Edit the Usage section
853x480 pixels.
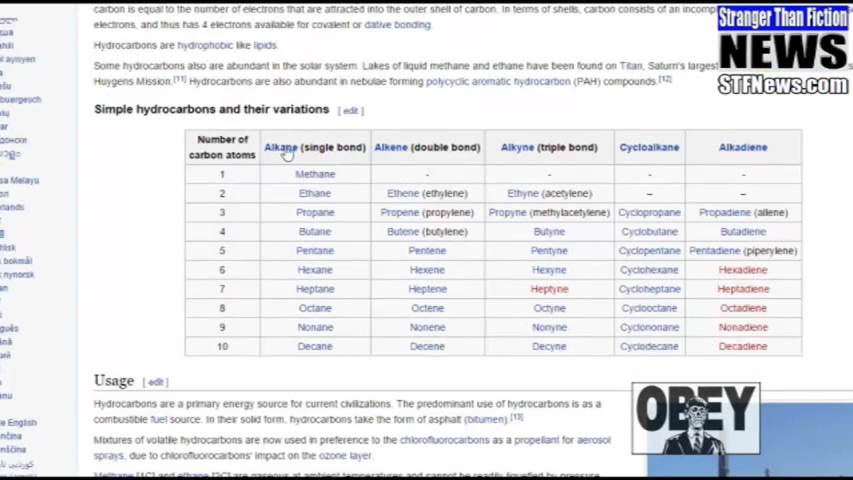pyautogui.click(x=155, y=382)
